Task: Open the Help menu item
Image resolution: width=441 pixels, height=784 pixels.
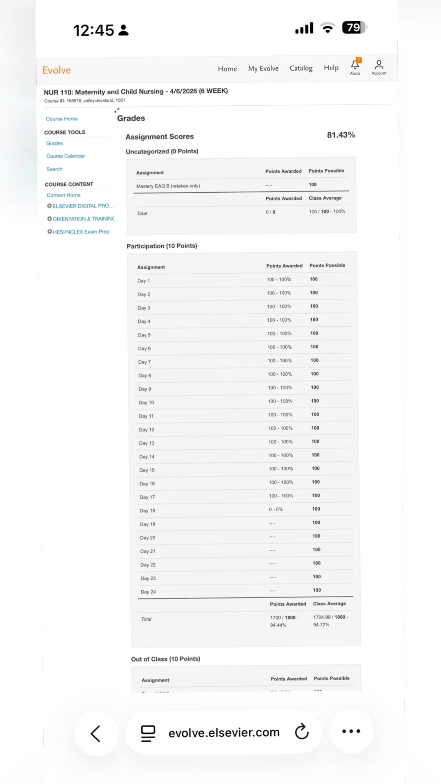Action: (x=331, y=68)
